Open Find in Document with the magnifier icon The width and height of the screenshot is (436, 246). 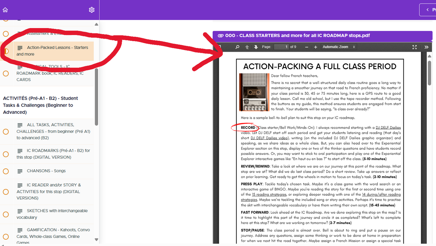[237, 47]
